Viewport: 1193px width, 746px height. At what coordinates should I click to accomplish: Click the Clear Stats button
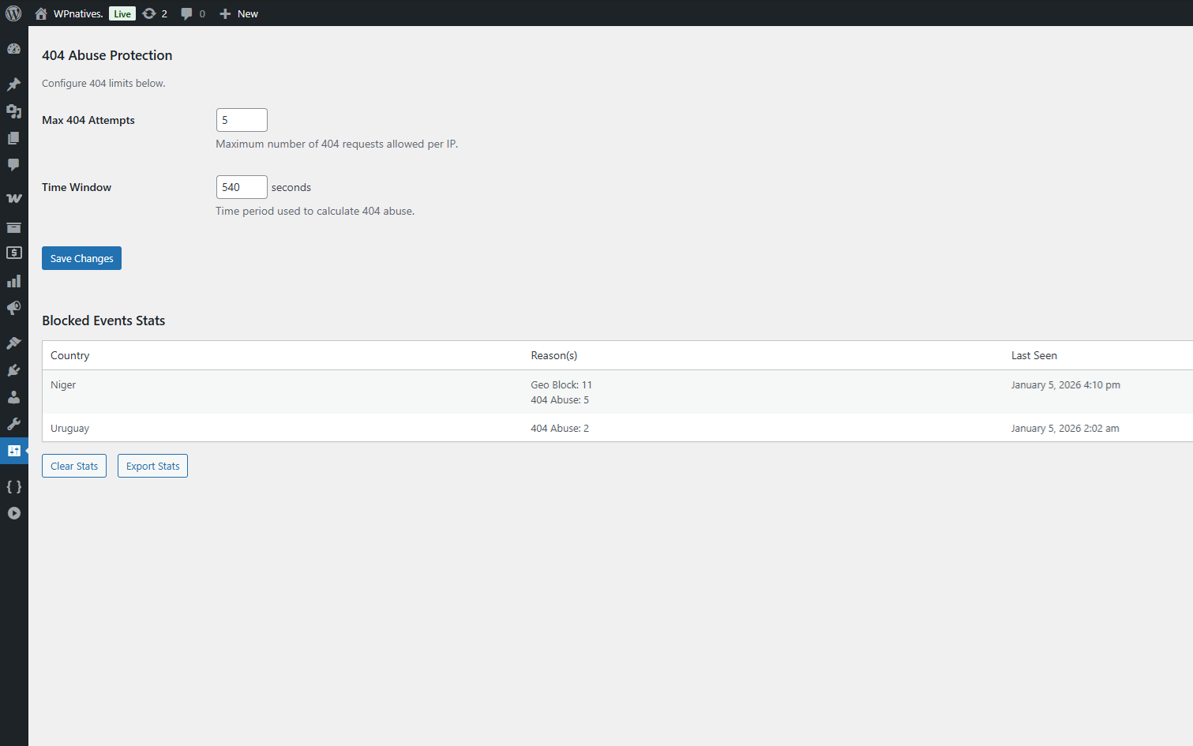click(74, 466)
